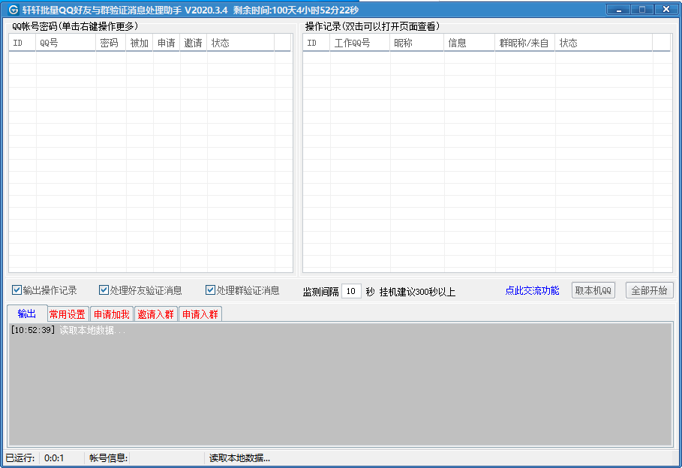Click the 挂机建议300秒以上 hint text
682x468 pixels.
[x=417, y=292]
